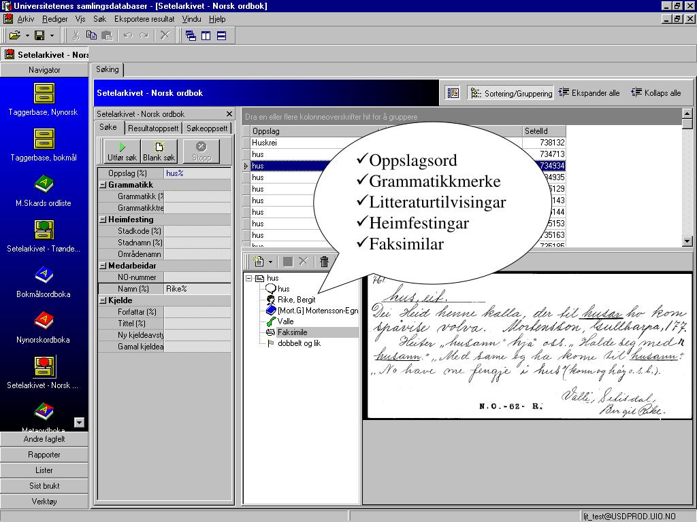
Task: Click the cascade windows toolbar icon
Action: [x=191, y=35]
